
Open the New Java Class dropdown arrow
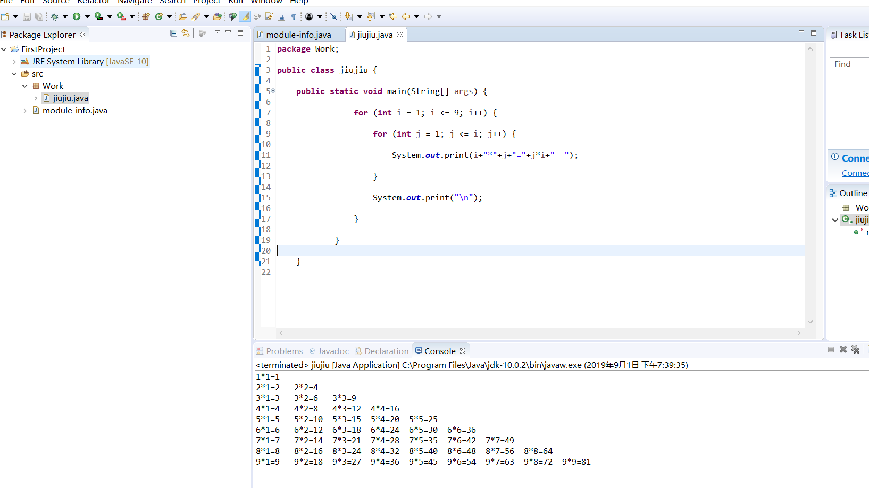click(169, 16)
